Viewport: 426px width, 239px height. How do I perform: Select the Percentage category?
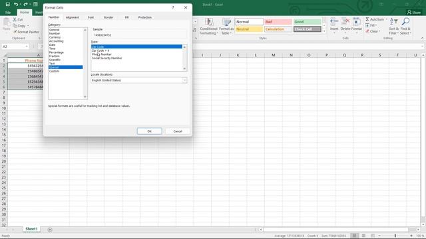point(56,52)
